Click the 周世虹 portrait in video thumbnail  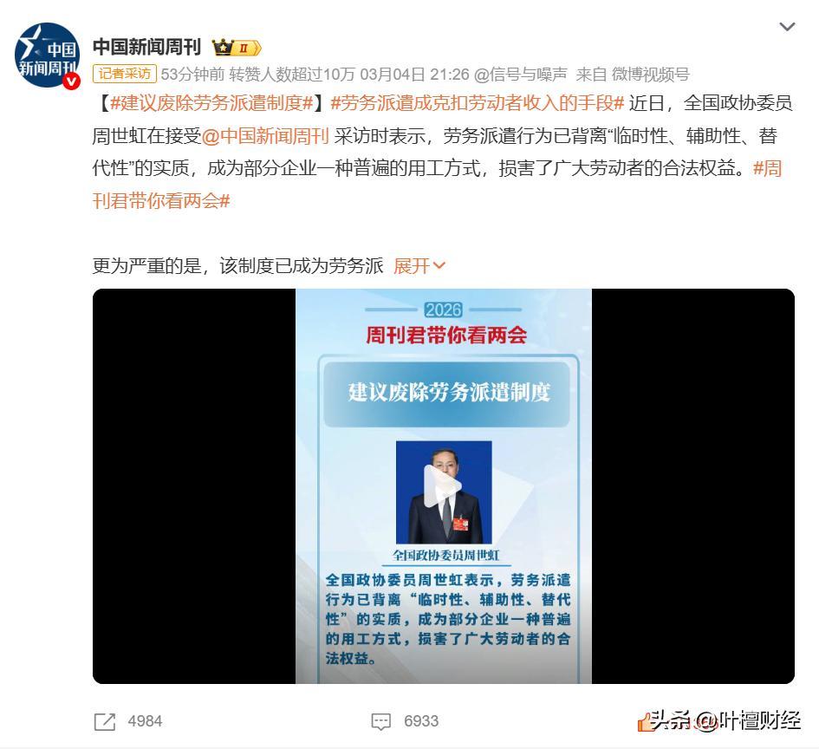[444, 492]
